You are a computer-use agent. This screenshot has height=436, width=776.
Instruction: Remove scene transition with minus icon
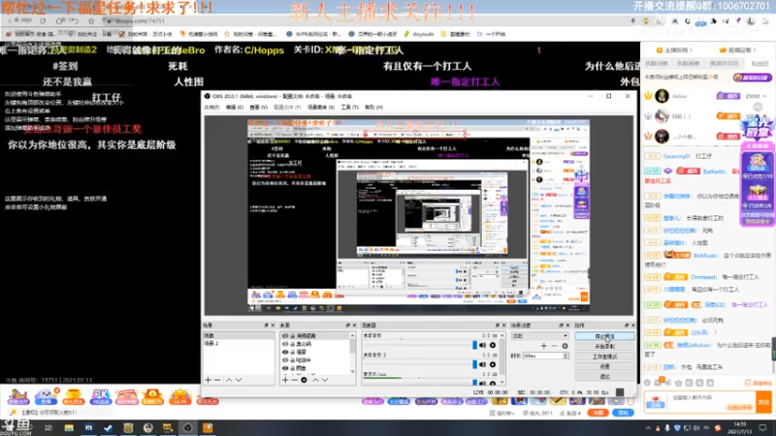point(554,346)
